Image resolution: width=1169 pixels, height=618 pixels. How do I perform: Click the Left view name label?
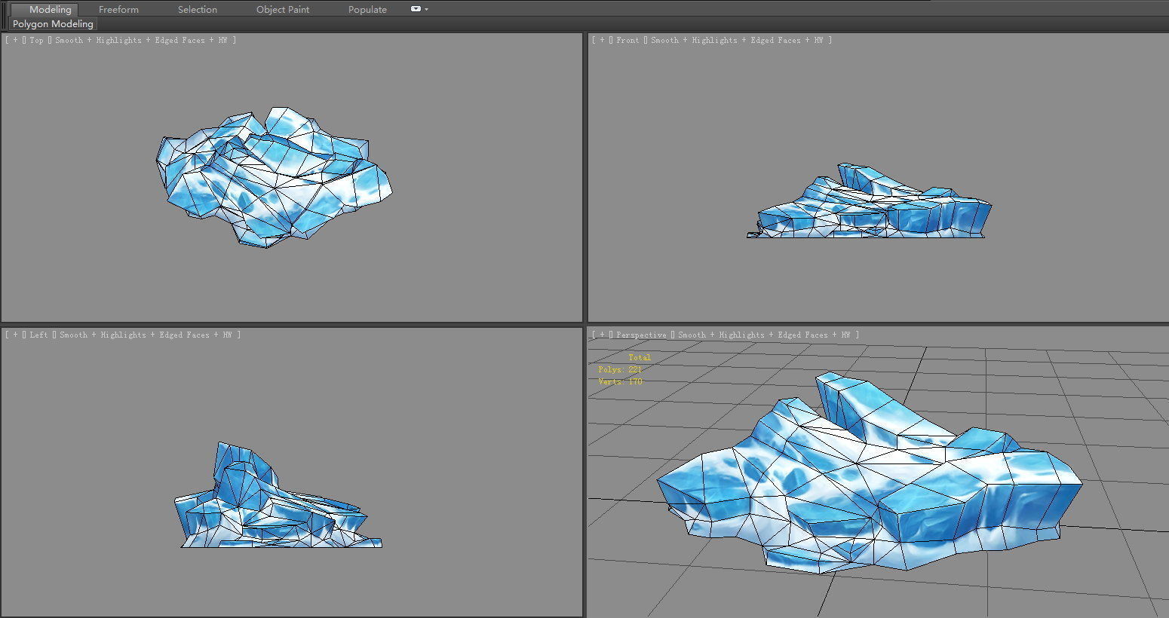tap(38, 335)
